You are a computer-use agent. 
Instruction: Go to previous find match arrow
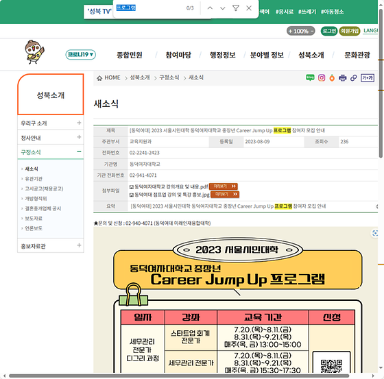(x=210, y=8)
